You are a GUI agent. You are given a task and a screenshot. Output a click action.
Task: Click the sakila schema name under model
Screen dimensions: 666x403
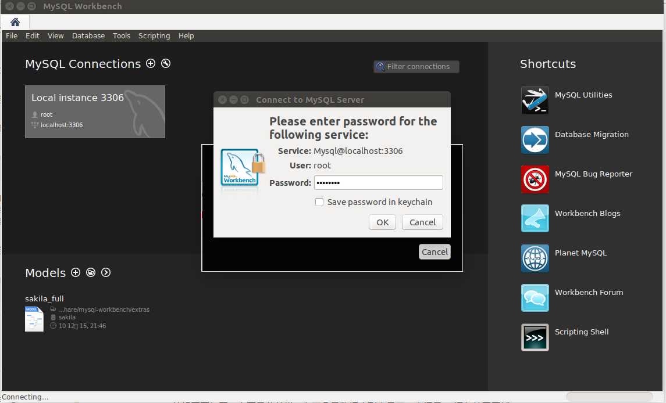coord(67,317)
